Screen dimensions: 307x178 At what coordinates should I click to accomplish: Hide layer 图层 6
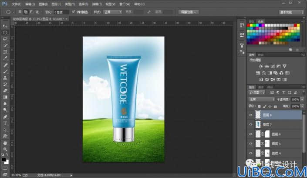[251, 134]
